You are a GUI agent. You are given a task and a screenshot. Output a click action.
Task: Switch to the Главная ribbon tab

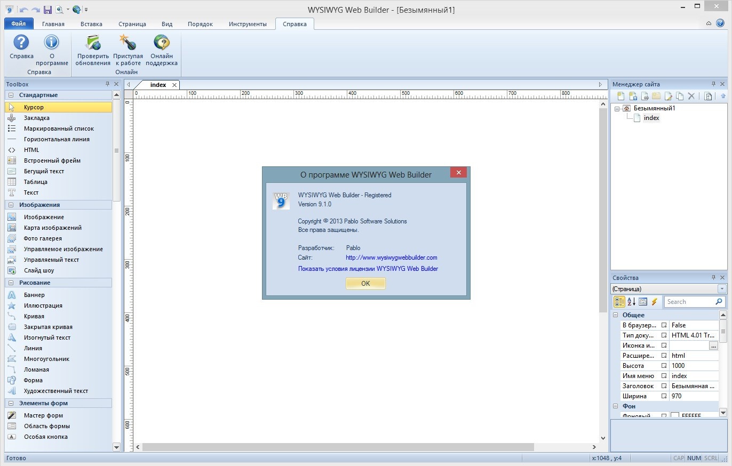point(53,24)
